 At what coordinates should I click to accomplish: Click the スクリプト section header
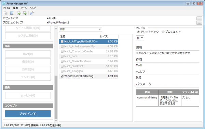pyautogui.click(x=28, y=106)
